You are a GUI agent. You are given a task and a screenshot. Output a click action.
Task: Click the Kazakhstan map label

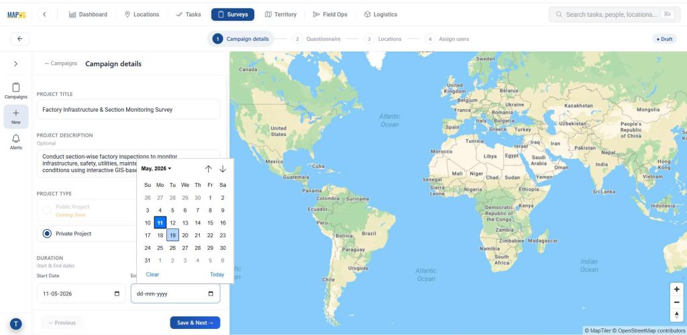[x=578, y=105]
